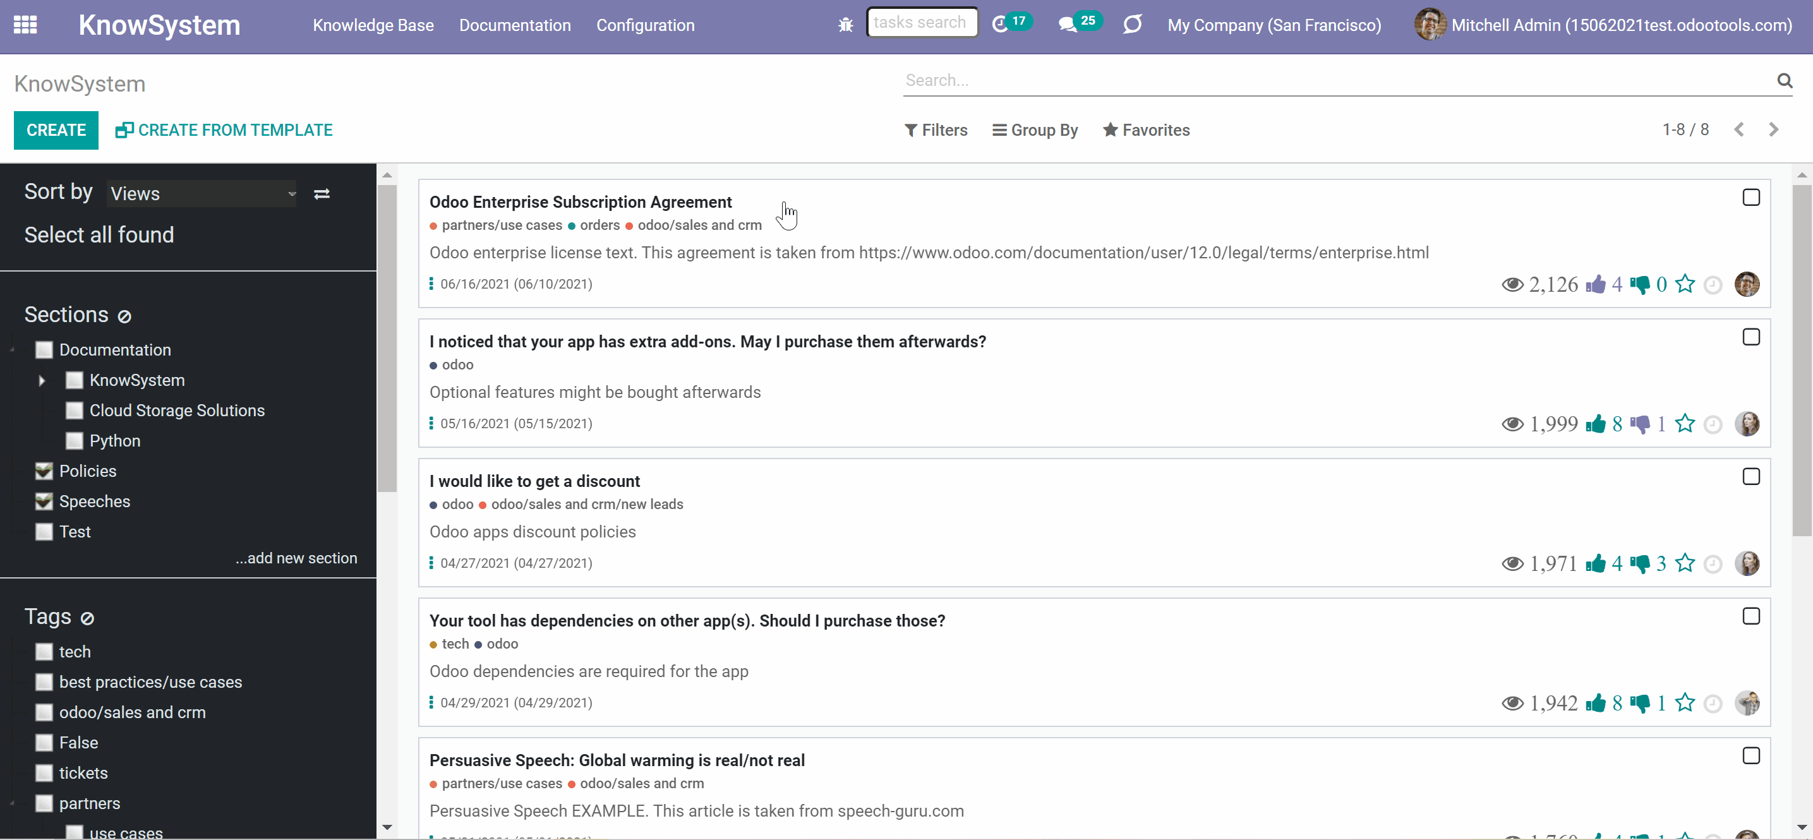Open the Knowledge Base menu
Screen dimensions: 1813x840
373,25
